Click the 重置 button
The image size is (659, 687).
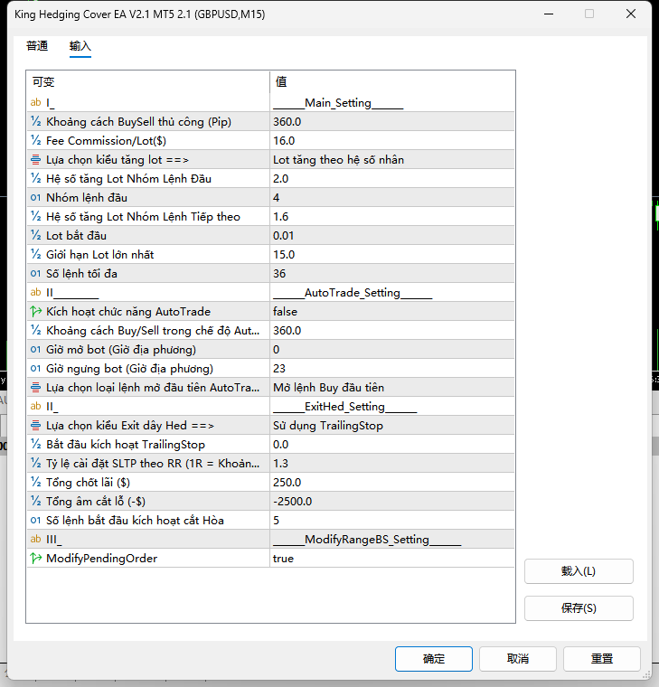point(602,658)
